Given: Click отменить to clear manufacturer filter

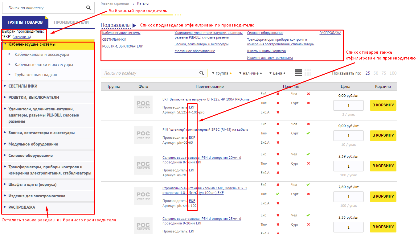Looking at the screenshot, I should [x=22, y=37].
